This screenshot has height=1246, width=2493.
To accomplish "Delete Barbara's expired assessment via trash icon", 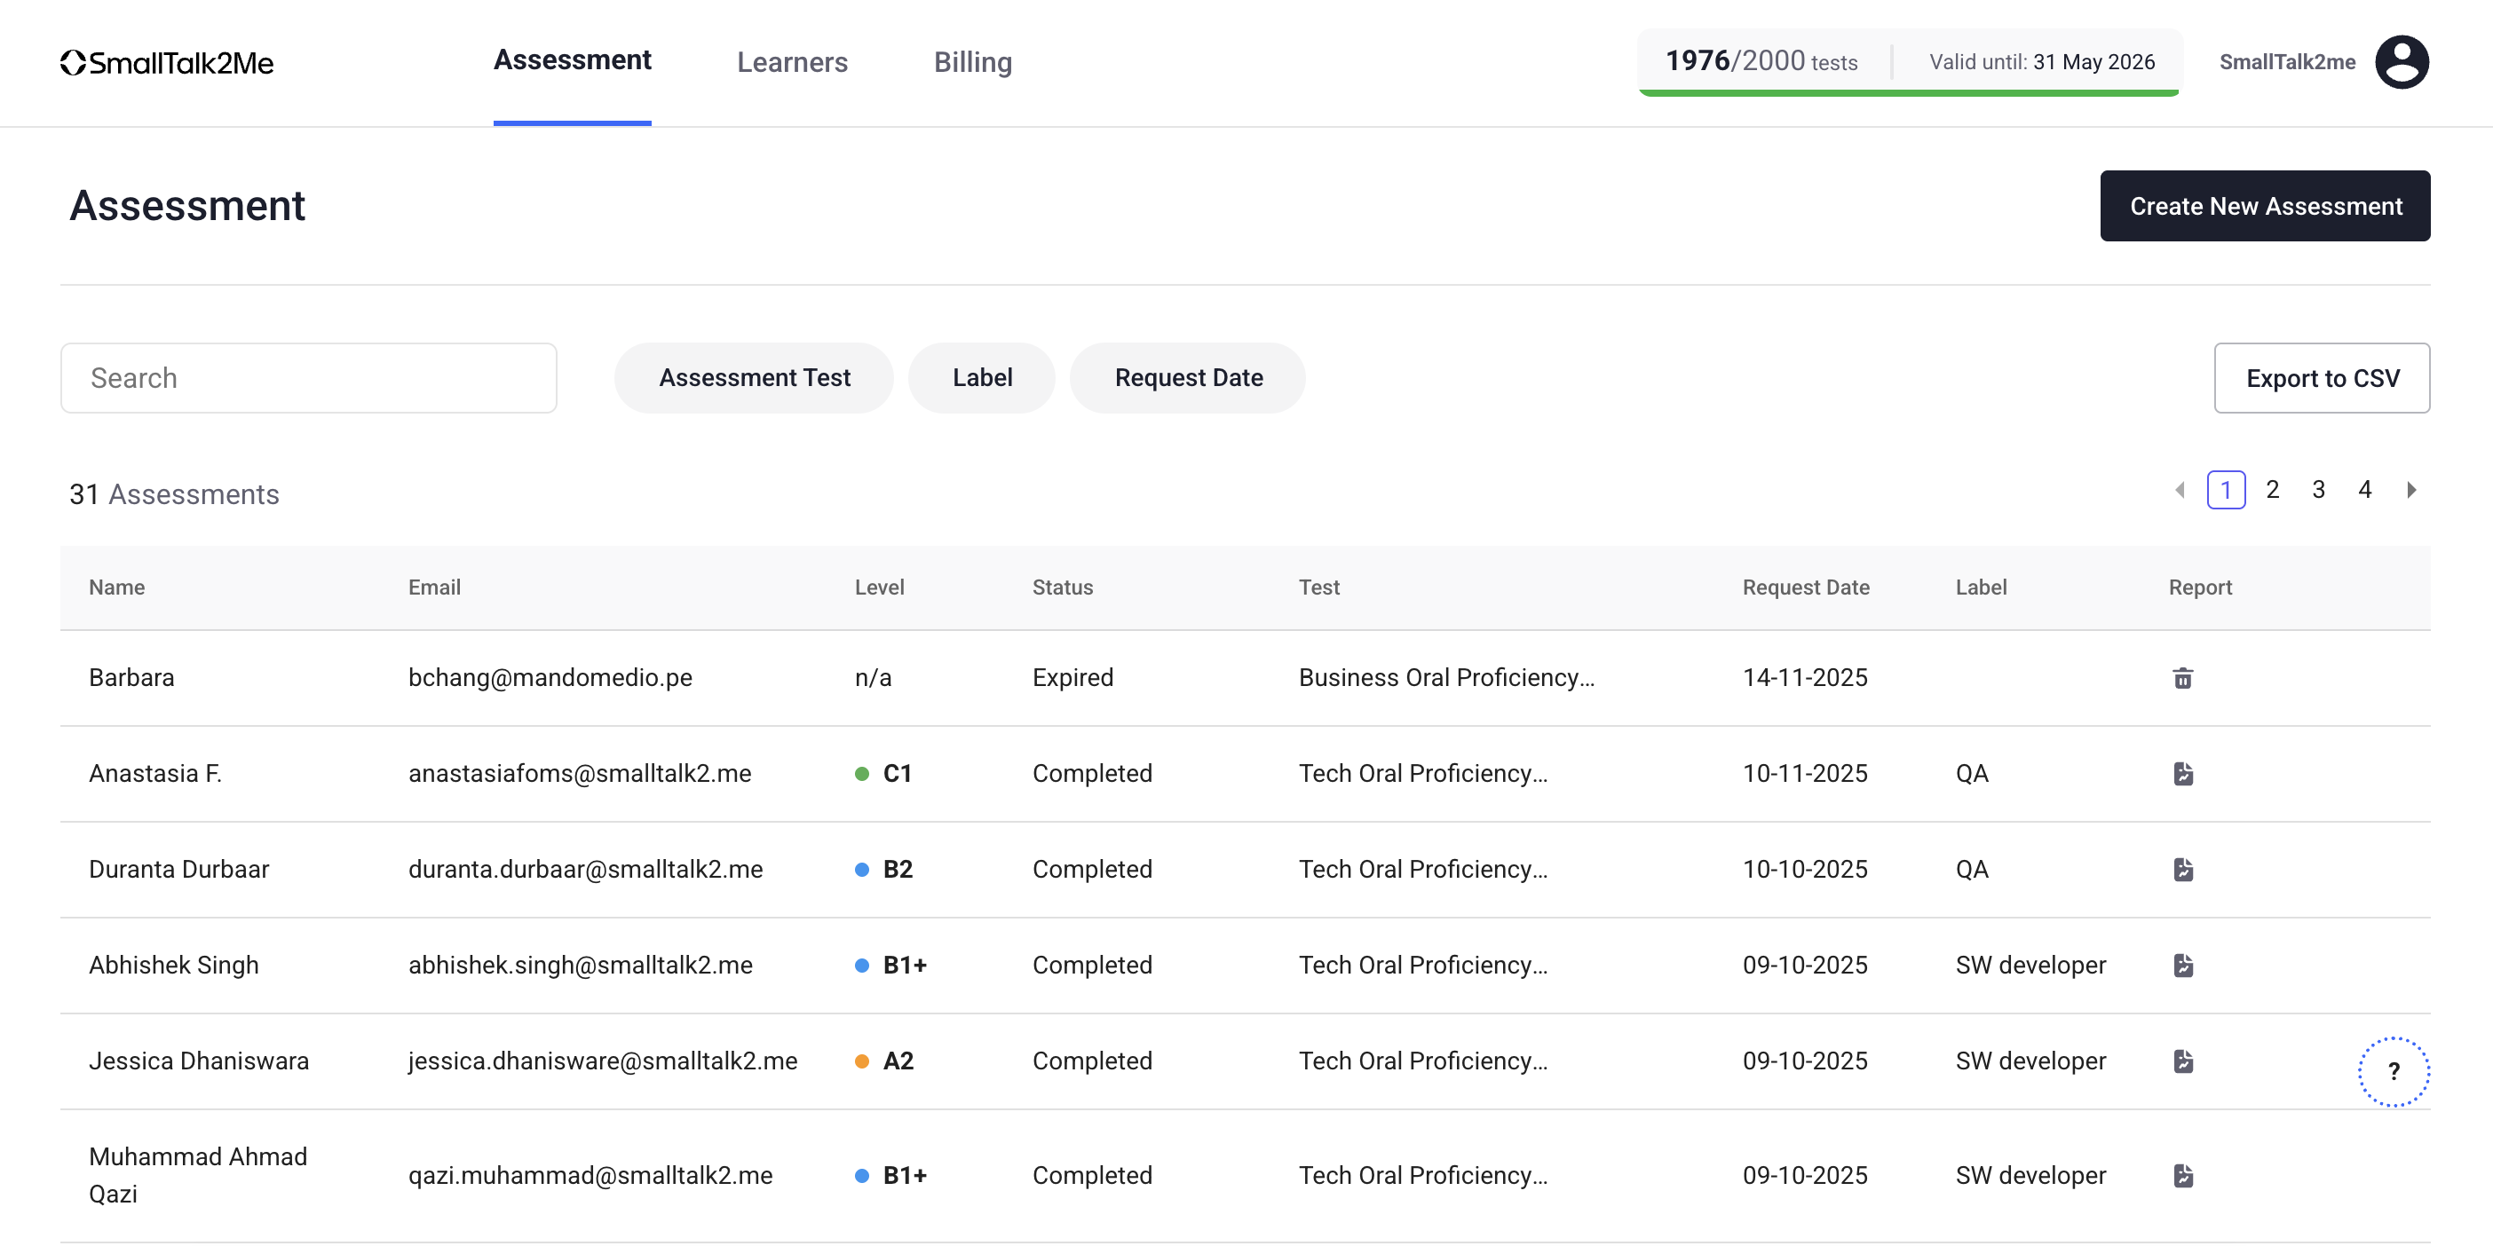I will coord(2183,677).
